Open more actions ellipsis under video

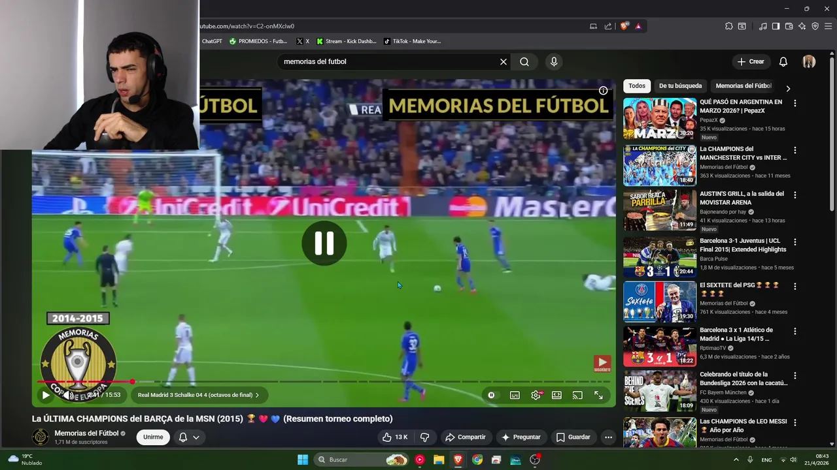[608, 437]
